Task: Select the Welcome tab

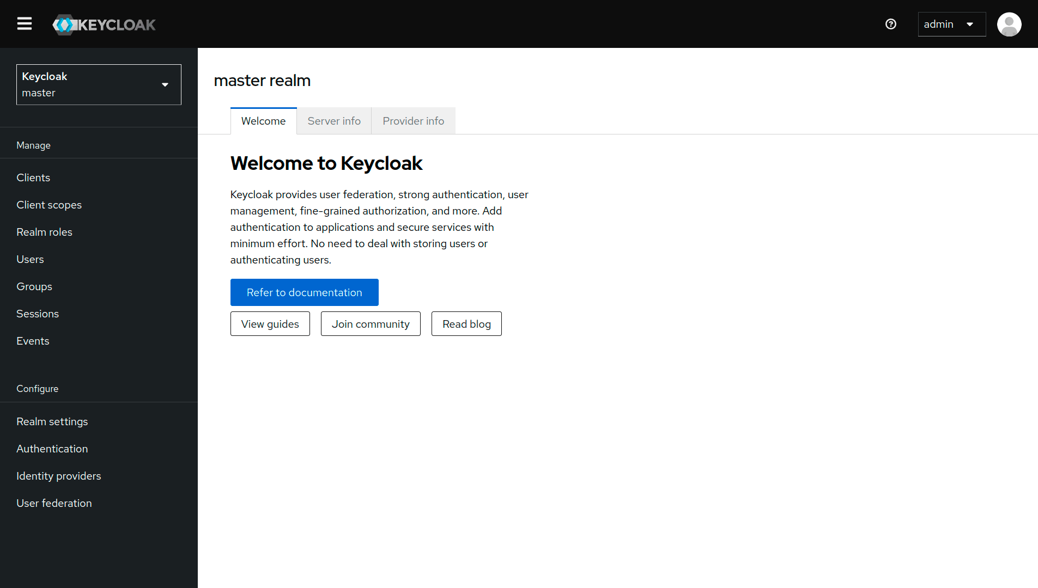Action: (263, 121)
